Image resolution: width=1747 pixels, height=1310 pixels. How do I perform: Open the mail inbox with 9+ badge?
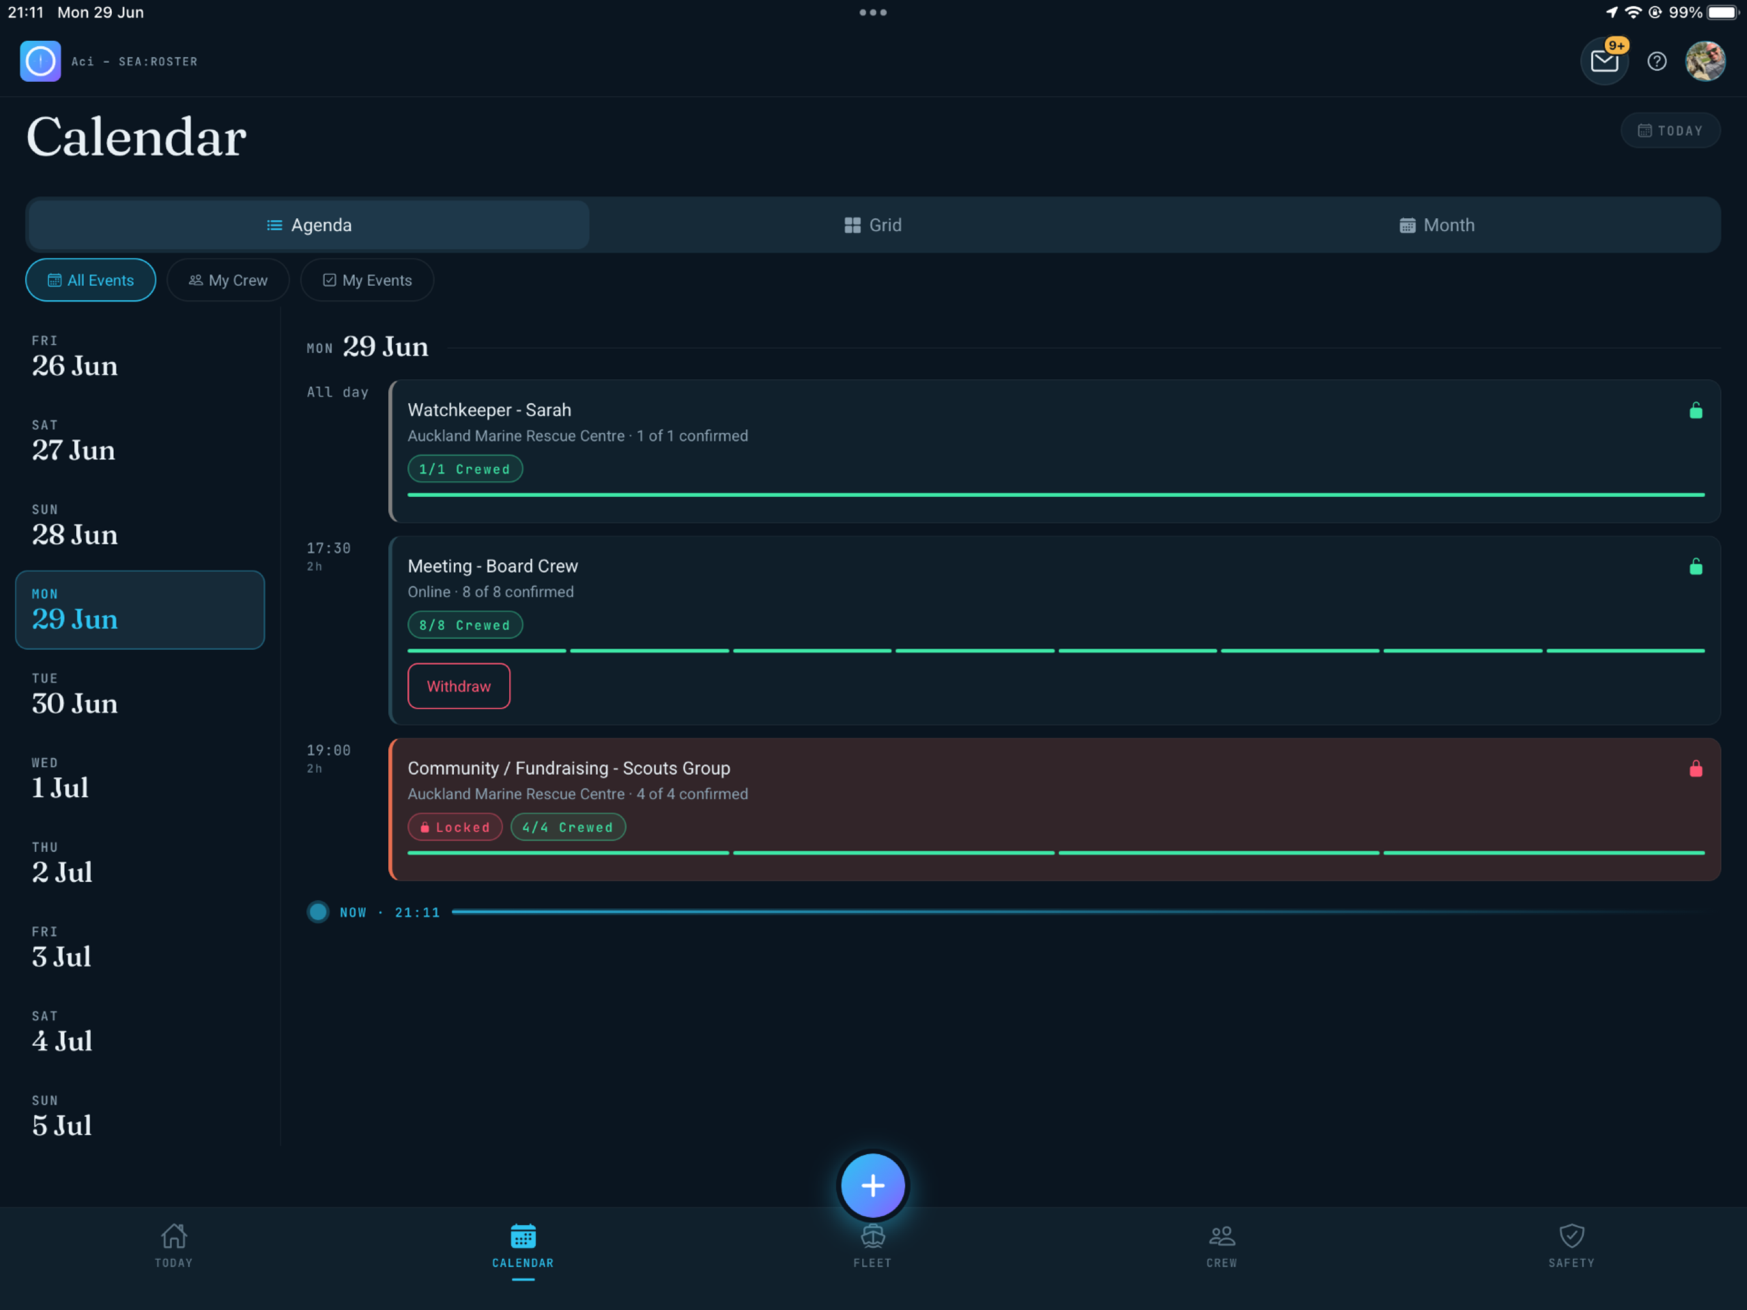pyautogui.click(x=1604, y=61)
